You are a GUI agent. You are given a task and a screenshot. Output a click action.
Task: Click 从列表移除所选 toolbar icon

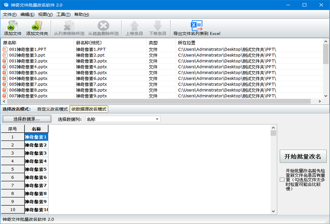(x=69, y=25)
